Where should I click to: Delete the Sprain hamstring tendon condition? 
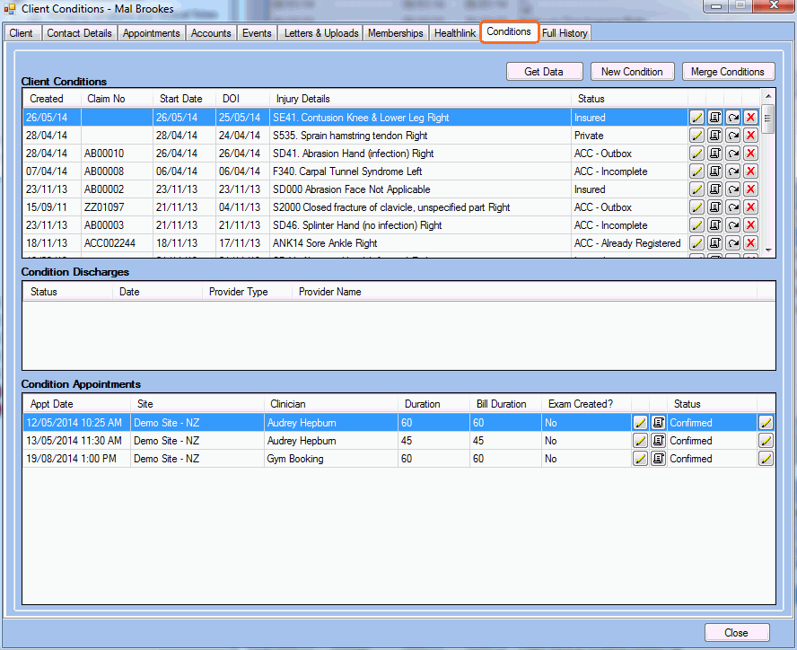750,136
